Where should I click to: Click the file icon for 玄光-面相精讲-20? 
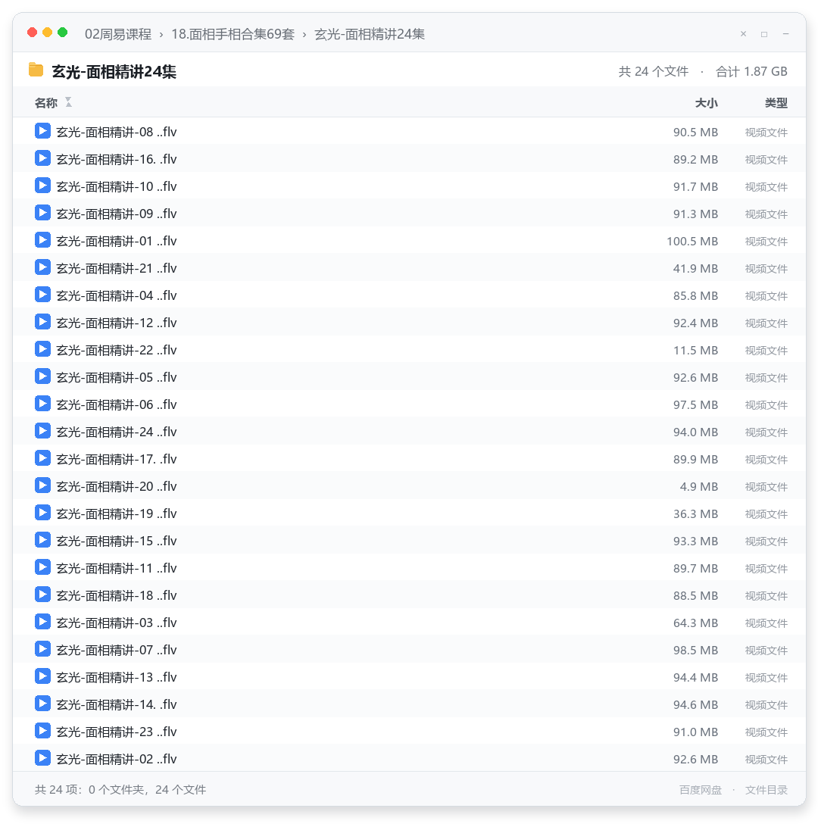(x=42, y=486)
